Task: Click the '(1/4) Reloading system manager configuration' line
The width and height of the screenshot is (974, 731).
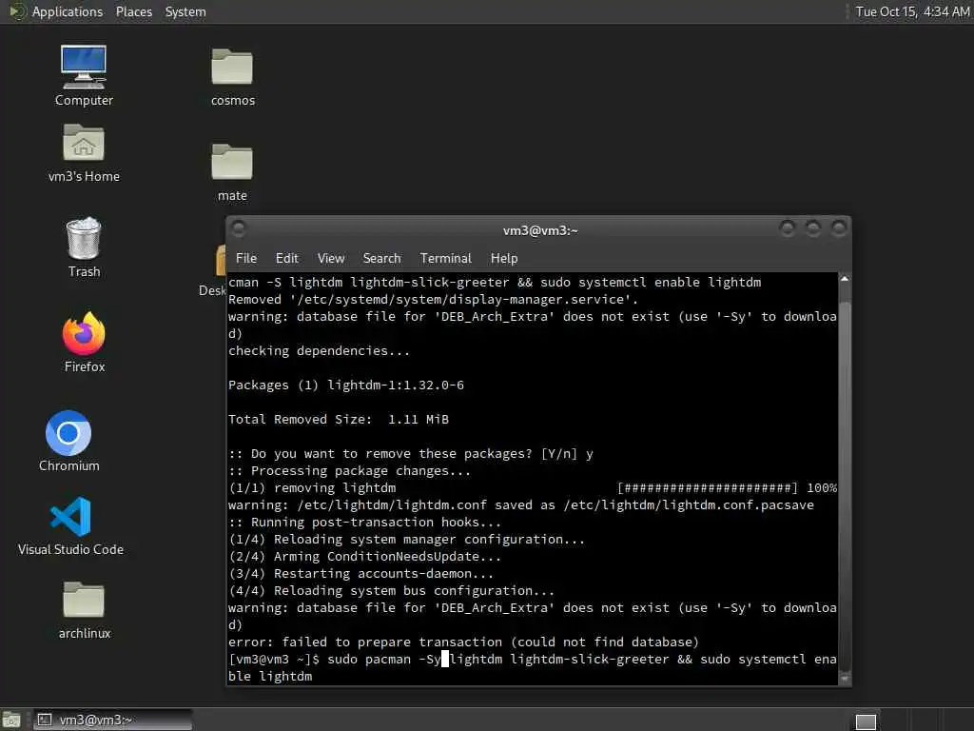Action: coord(406,540)
